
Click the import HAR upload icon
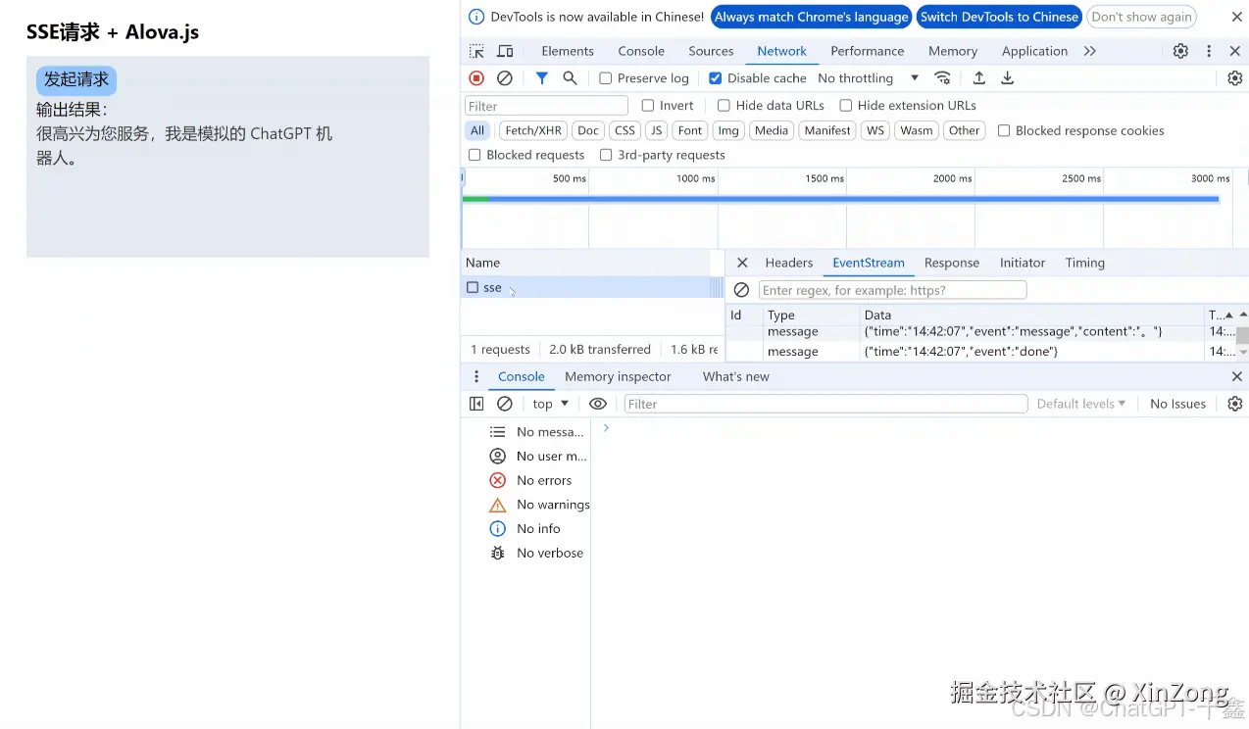coord(978,78)
